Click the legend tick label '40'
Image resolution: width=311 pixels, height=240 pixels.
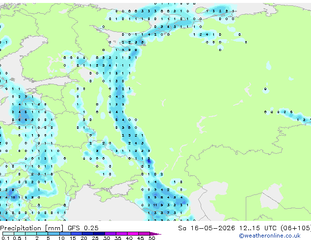coord(129,238)
